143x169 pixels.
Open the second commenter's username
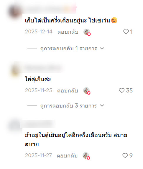(x=44, y=68)
